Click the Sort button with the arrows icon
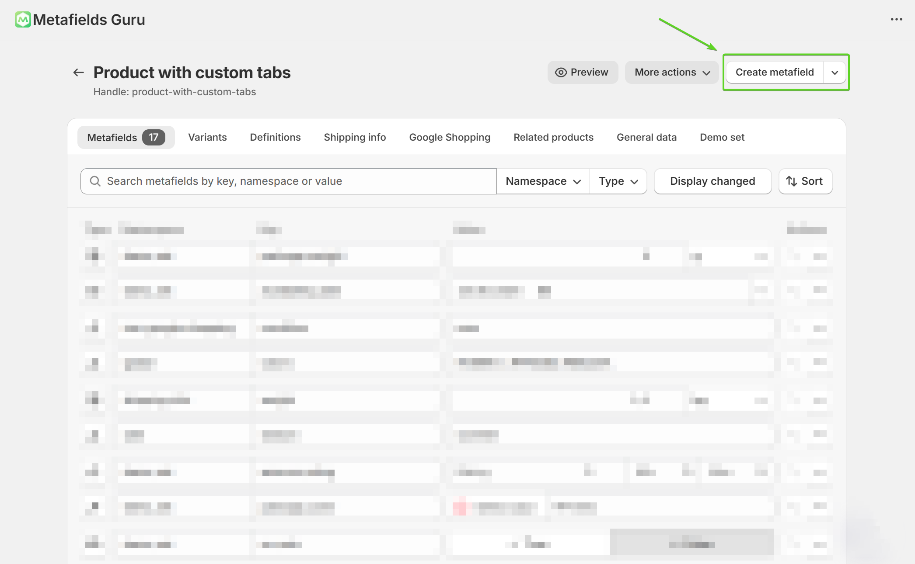The image size is (915, 564). point(805,181)
